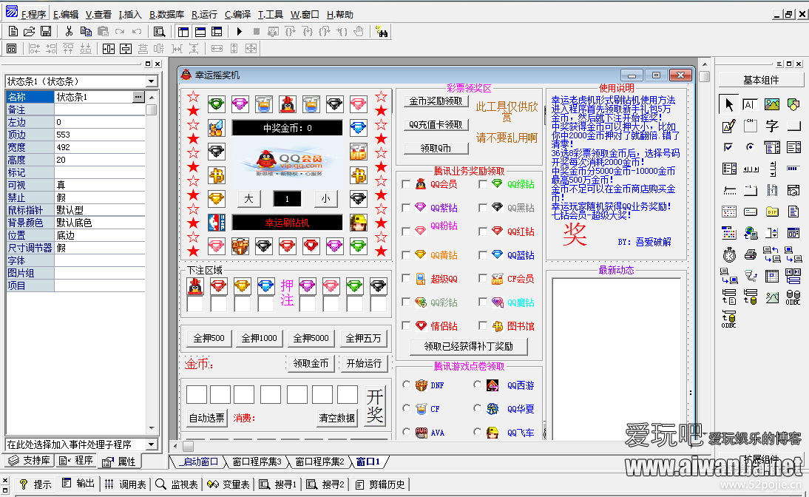Image resolution: width=809 pixels, height=497 pixels.
Task: Switch to the 窗口程序集3 tab
Action: point(257,461)
